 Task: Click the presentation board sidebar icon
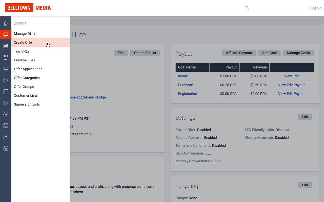(x=6, y=69)
